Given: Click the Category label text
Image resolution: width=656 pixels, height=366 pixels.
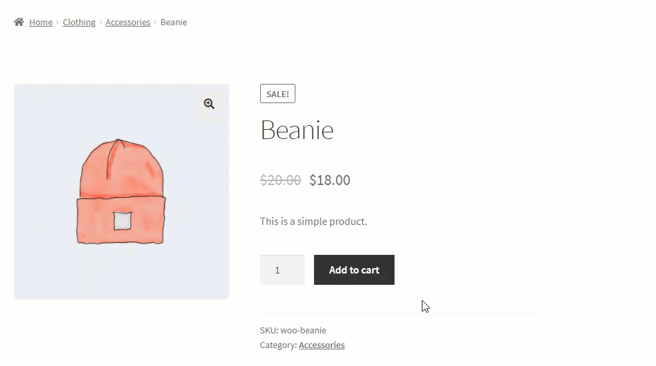Looking at the screenshot, I should (278, 345).
